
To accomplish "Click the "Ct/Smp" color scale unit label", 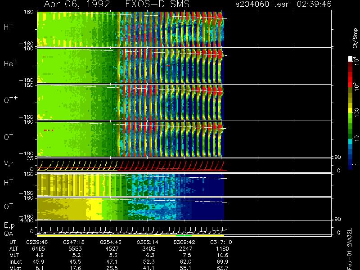I will (355, 38).
